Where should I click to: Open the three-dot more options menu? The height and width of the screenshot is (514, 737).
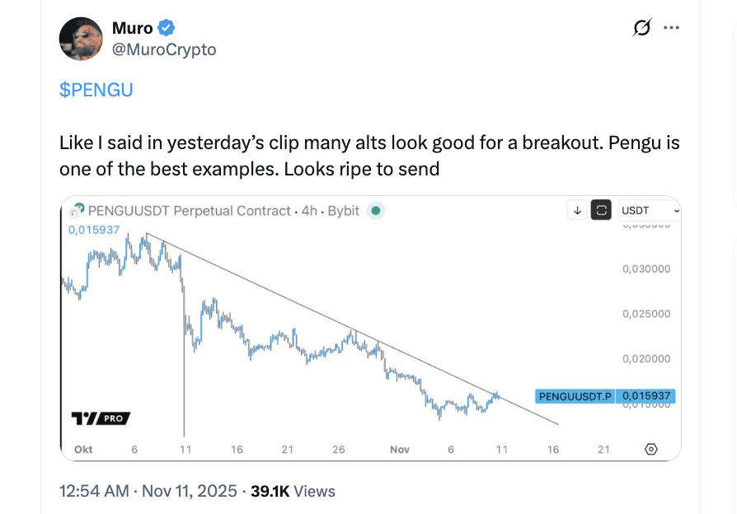point(671,28)
